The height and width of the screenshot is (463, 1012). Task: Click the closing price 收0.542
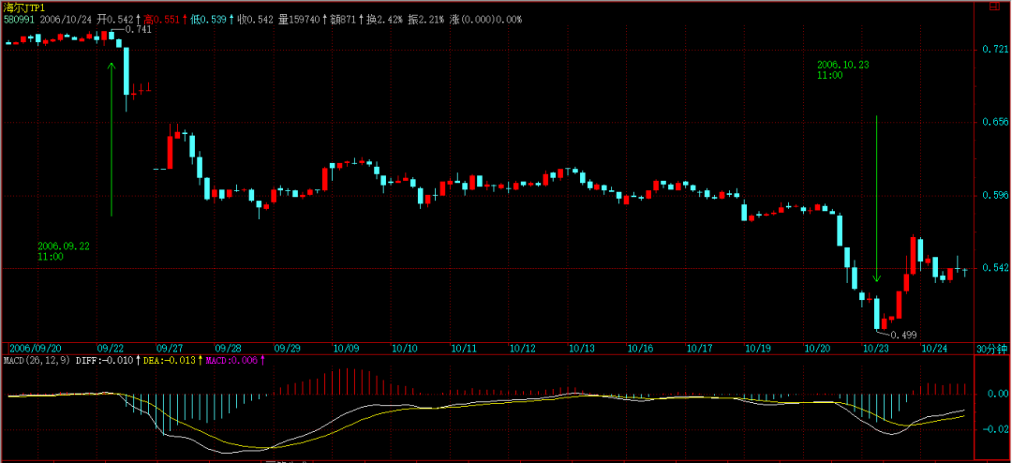(x=256, y=20)
